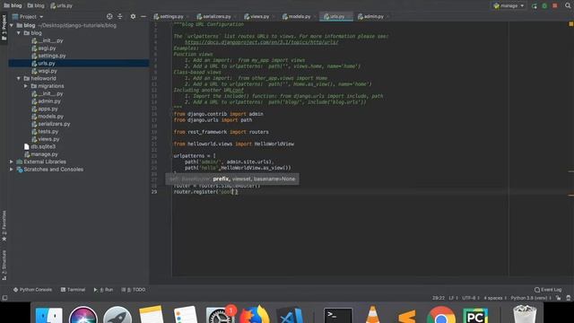Open the Terminal tool window button

point(73,290)
